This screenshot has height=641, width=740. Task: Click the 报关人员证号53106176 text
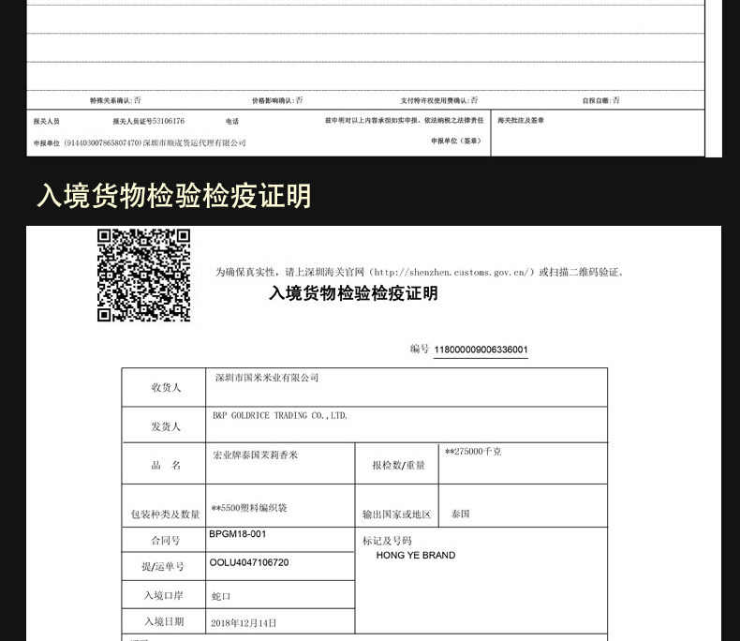[x=149, y=121]
